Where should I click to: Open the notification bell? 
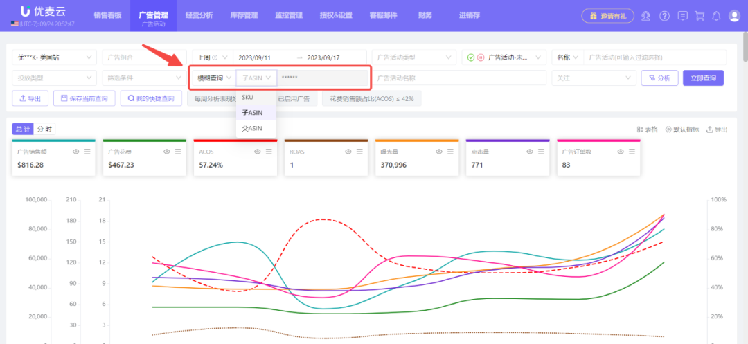click(716, 16)
